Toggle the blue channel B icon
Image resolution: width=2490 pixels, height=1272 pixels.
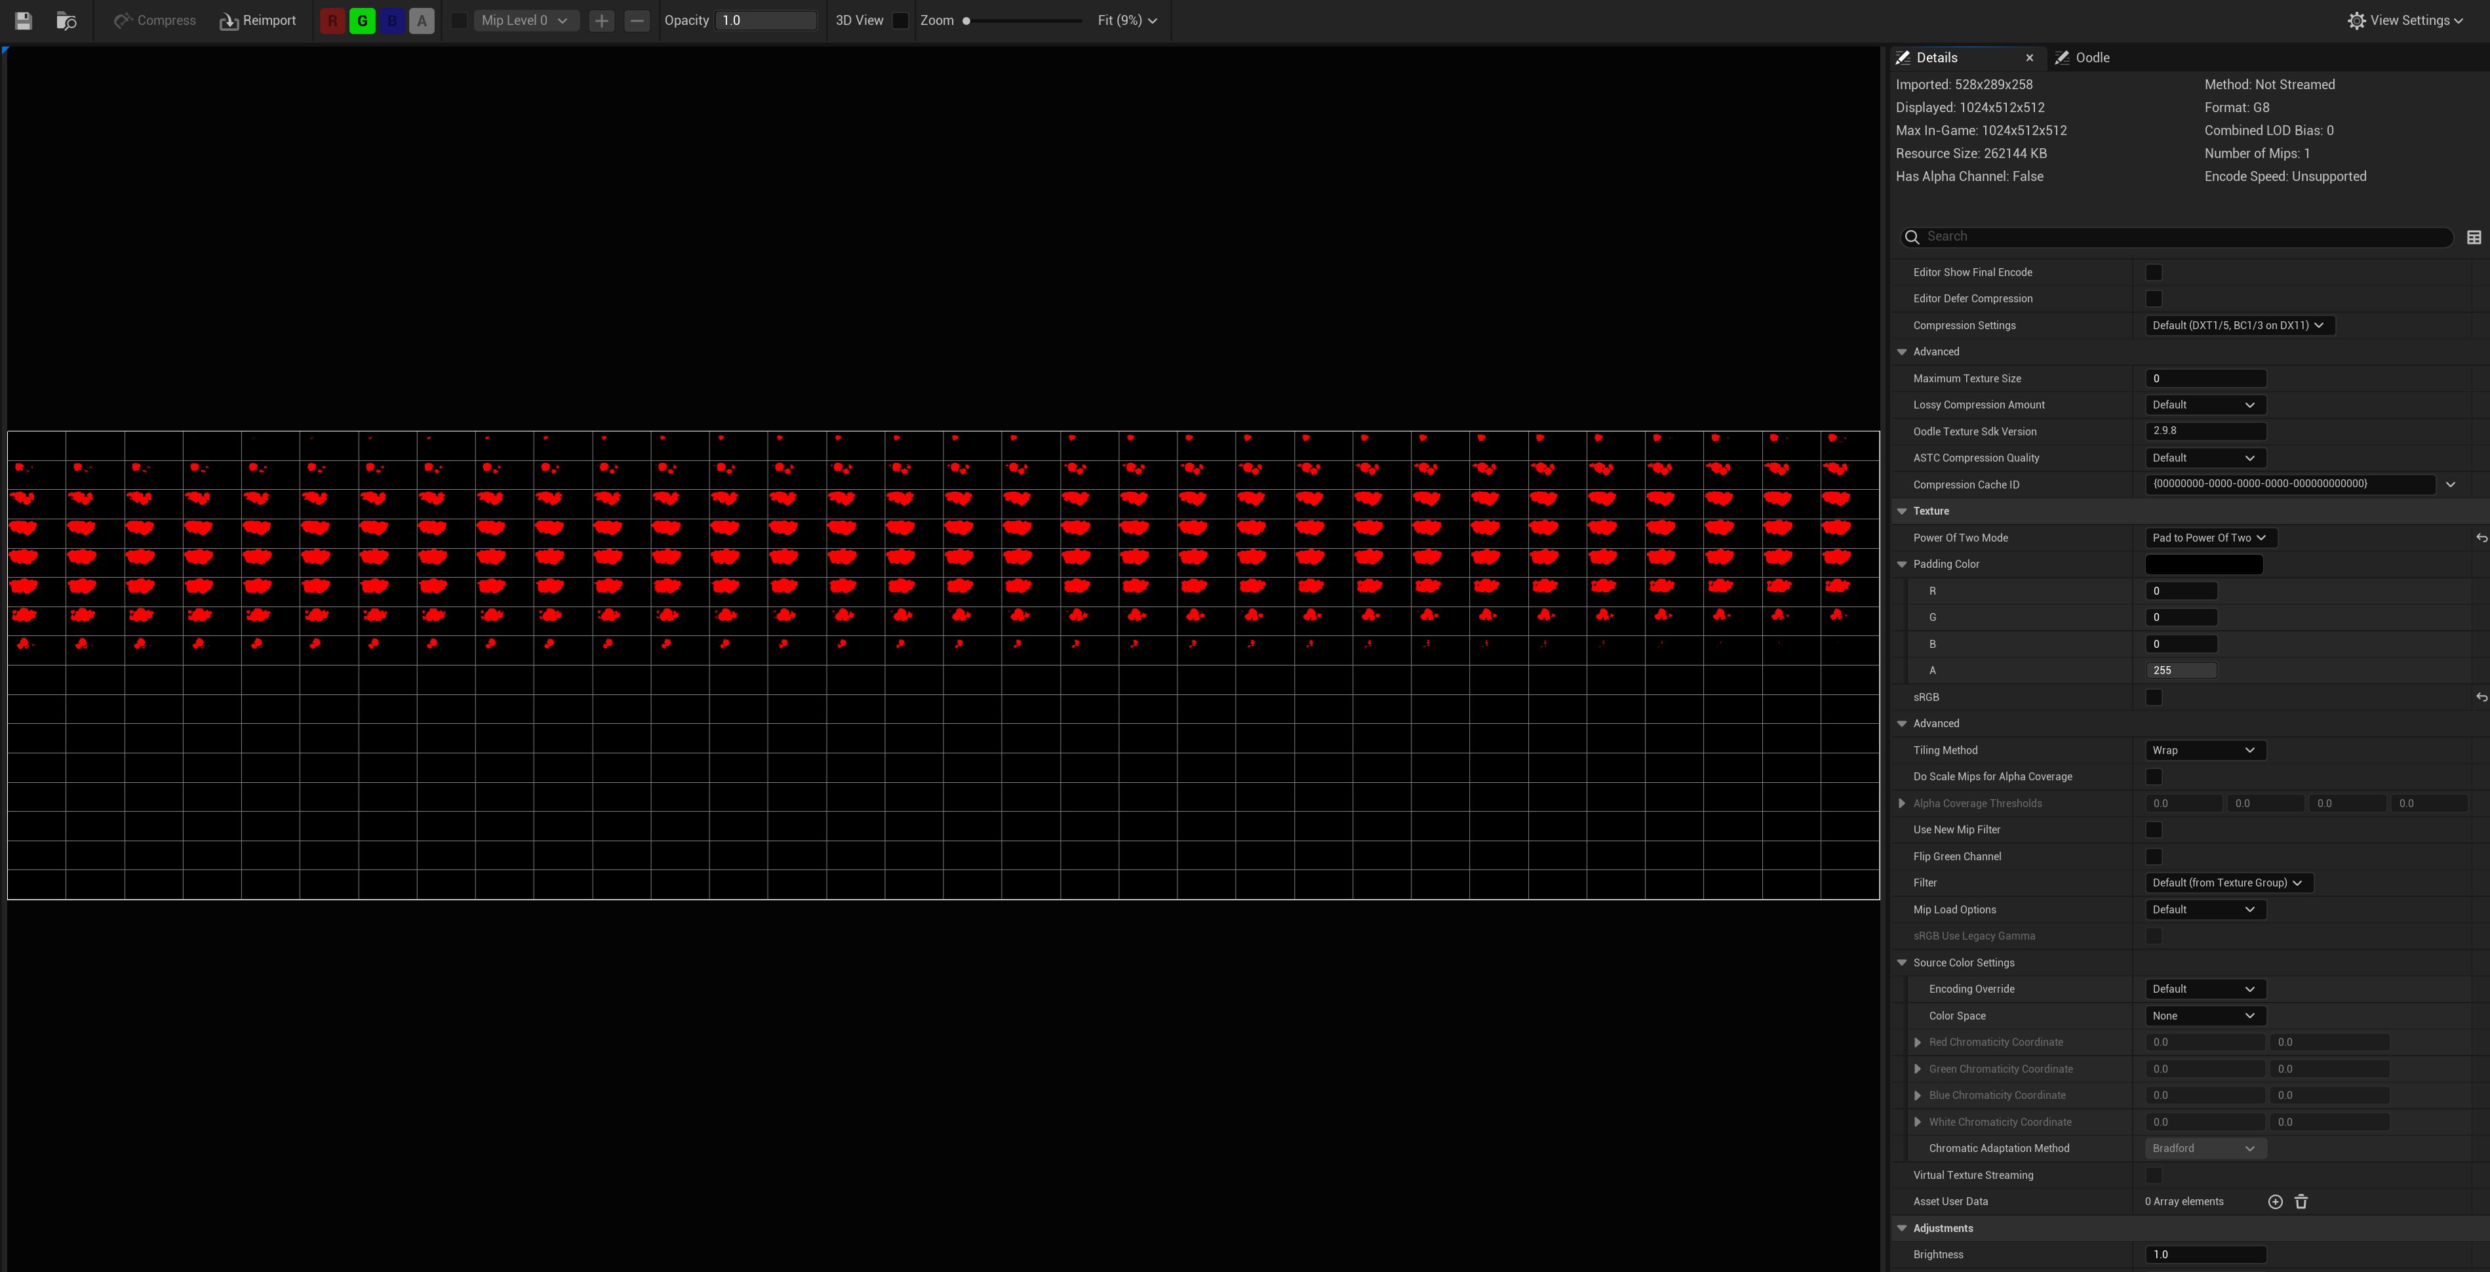(391, 19)
